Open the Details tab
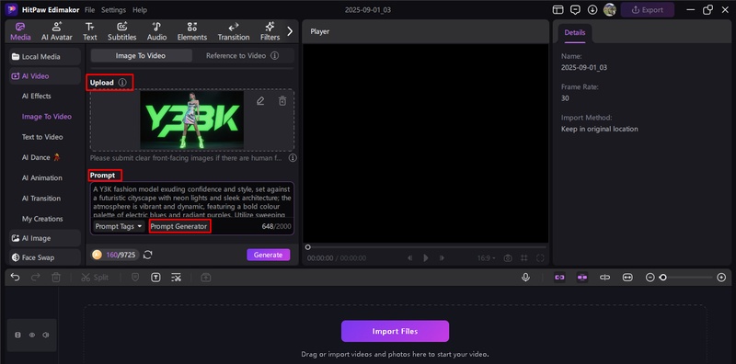The image size is (736, 364). click(575, 33)
